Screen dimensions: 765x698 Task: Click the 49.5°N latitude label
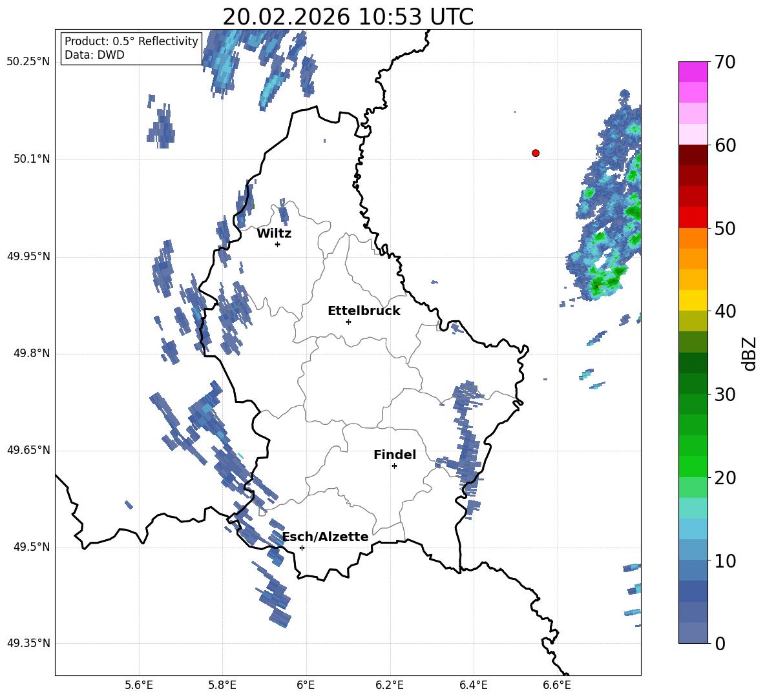(32, 548)
